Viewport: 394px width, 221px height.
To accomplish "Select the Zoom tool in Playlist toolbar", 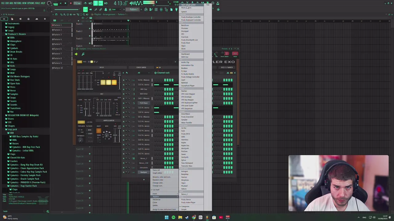I will pos(84,14).
